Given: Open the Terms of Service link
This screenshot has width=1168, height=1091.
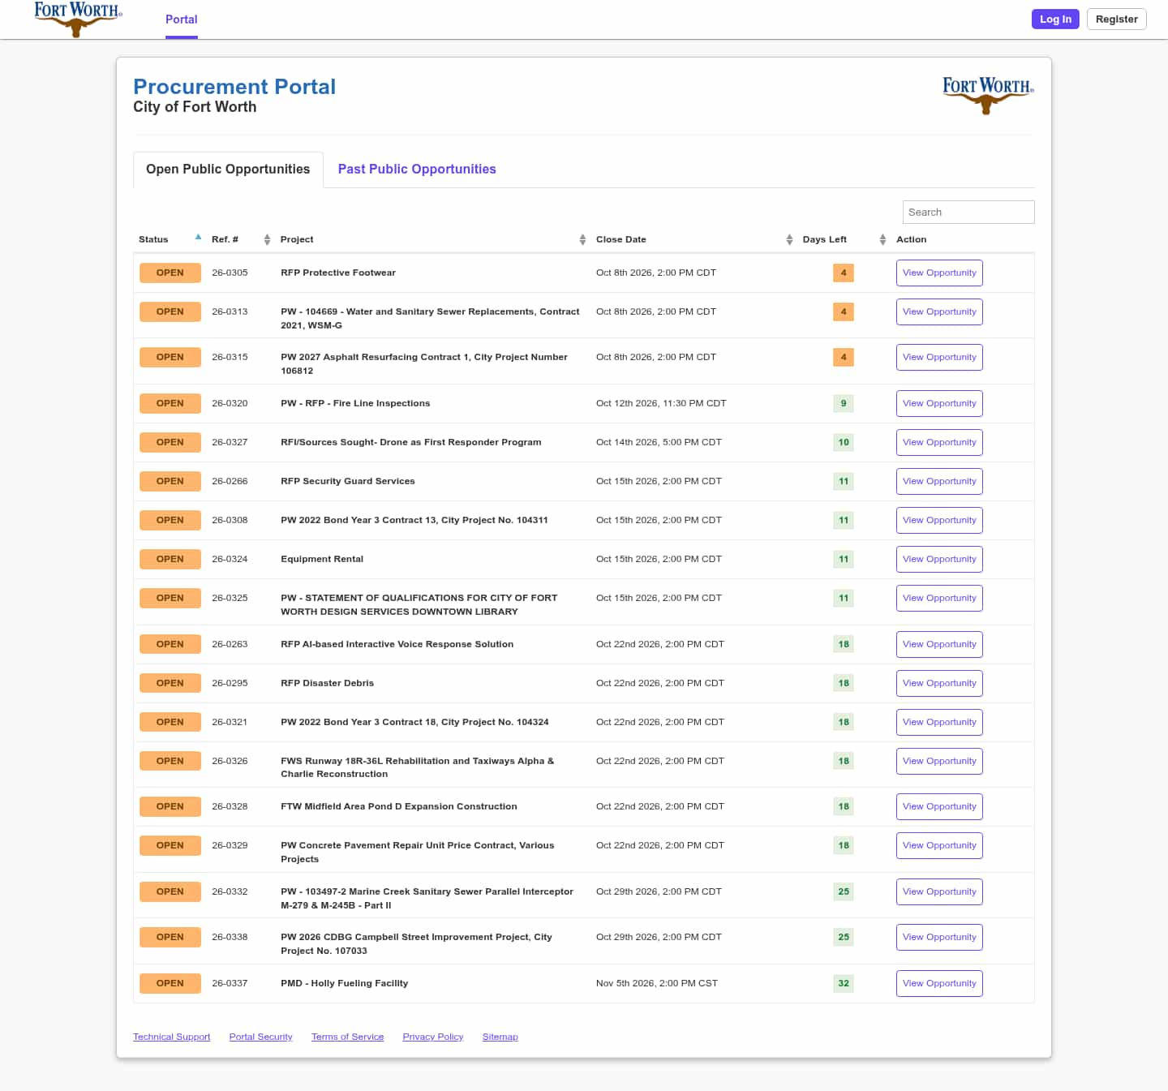Looking at the screenshot, I should pyautogui.click(x=347, y=1037).
